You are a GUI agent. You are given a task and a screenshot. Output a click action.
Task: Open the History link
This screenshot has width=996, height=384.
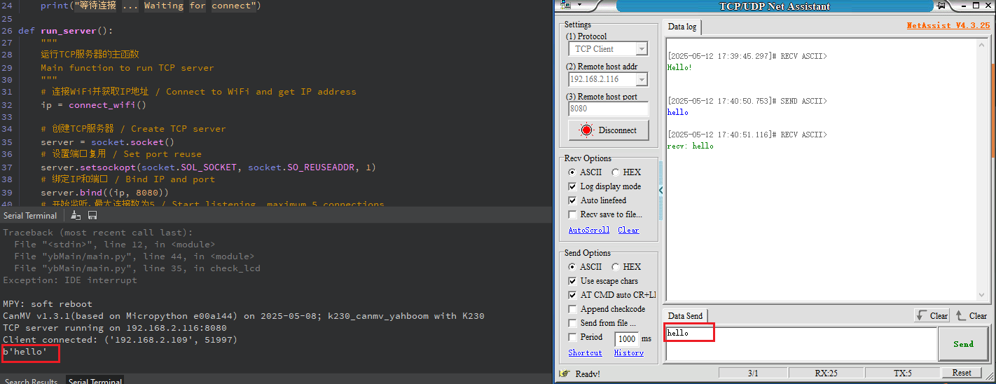coord(629,353)
